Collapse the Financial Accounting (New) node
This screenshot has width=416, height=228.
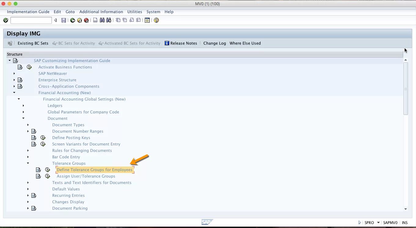click(x=14, y=93)
